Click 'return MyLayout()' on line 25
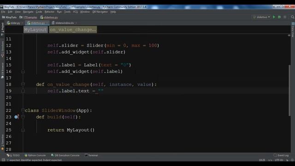The image size is (295, 166). click(x=71, y=130)
